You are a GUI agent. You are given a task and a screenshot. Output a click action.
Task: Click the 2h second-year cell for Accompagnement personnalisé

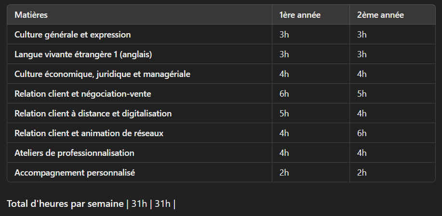point(362,173)
